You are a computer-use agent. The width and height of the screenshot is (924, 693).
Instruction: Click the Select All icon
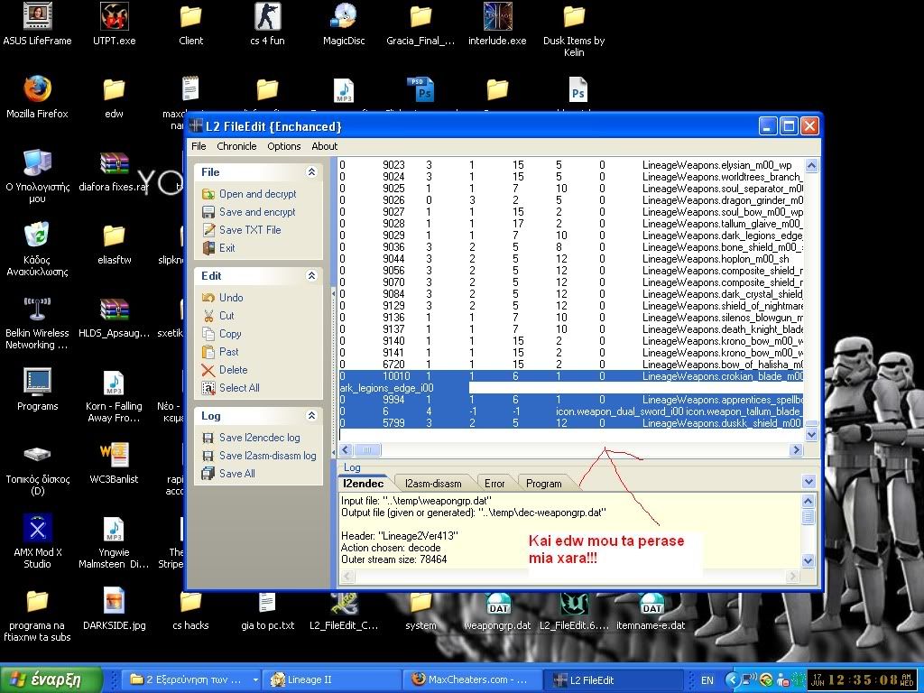[208, 388]
